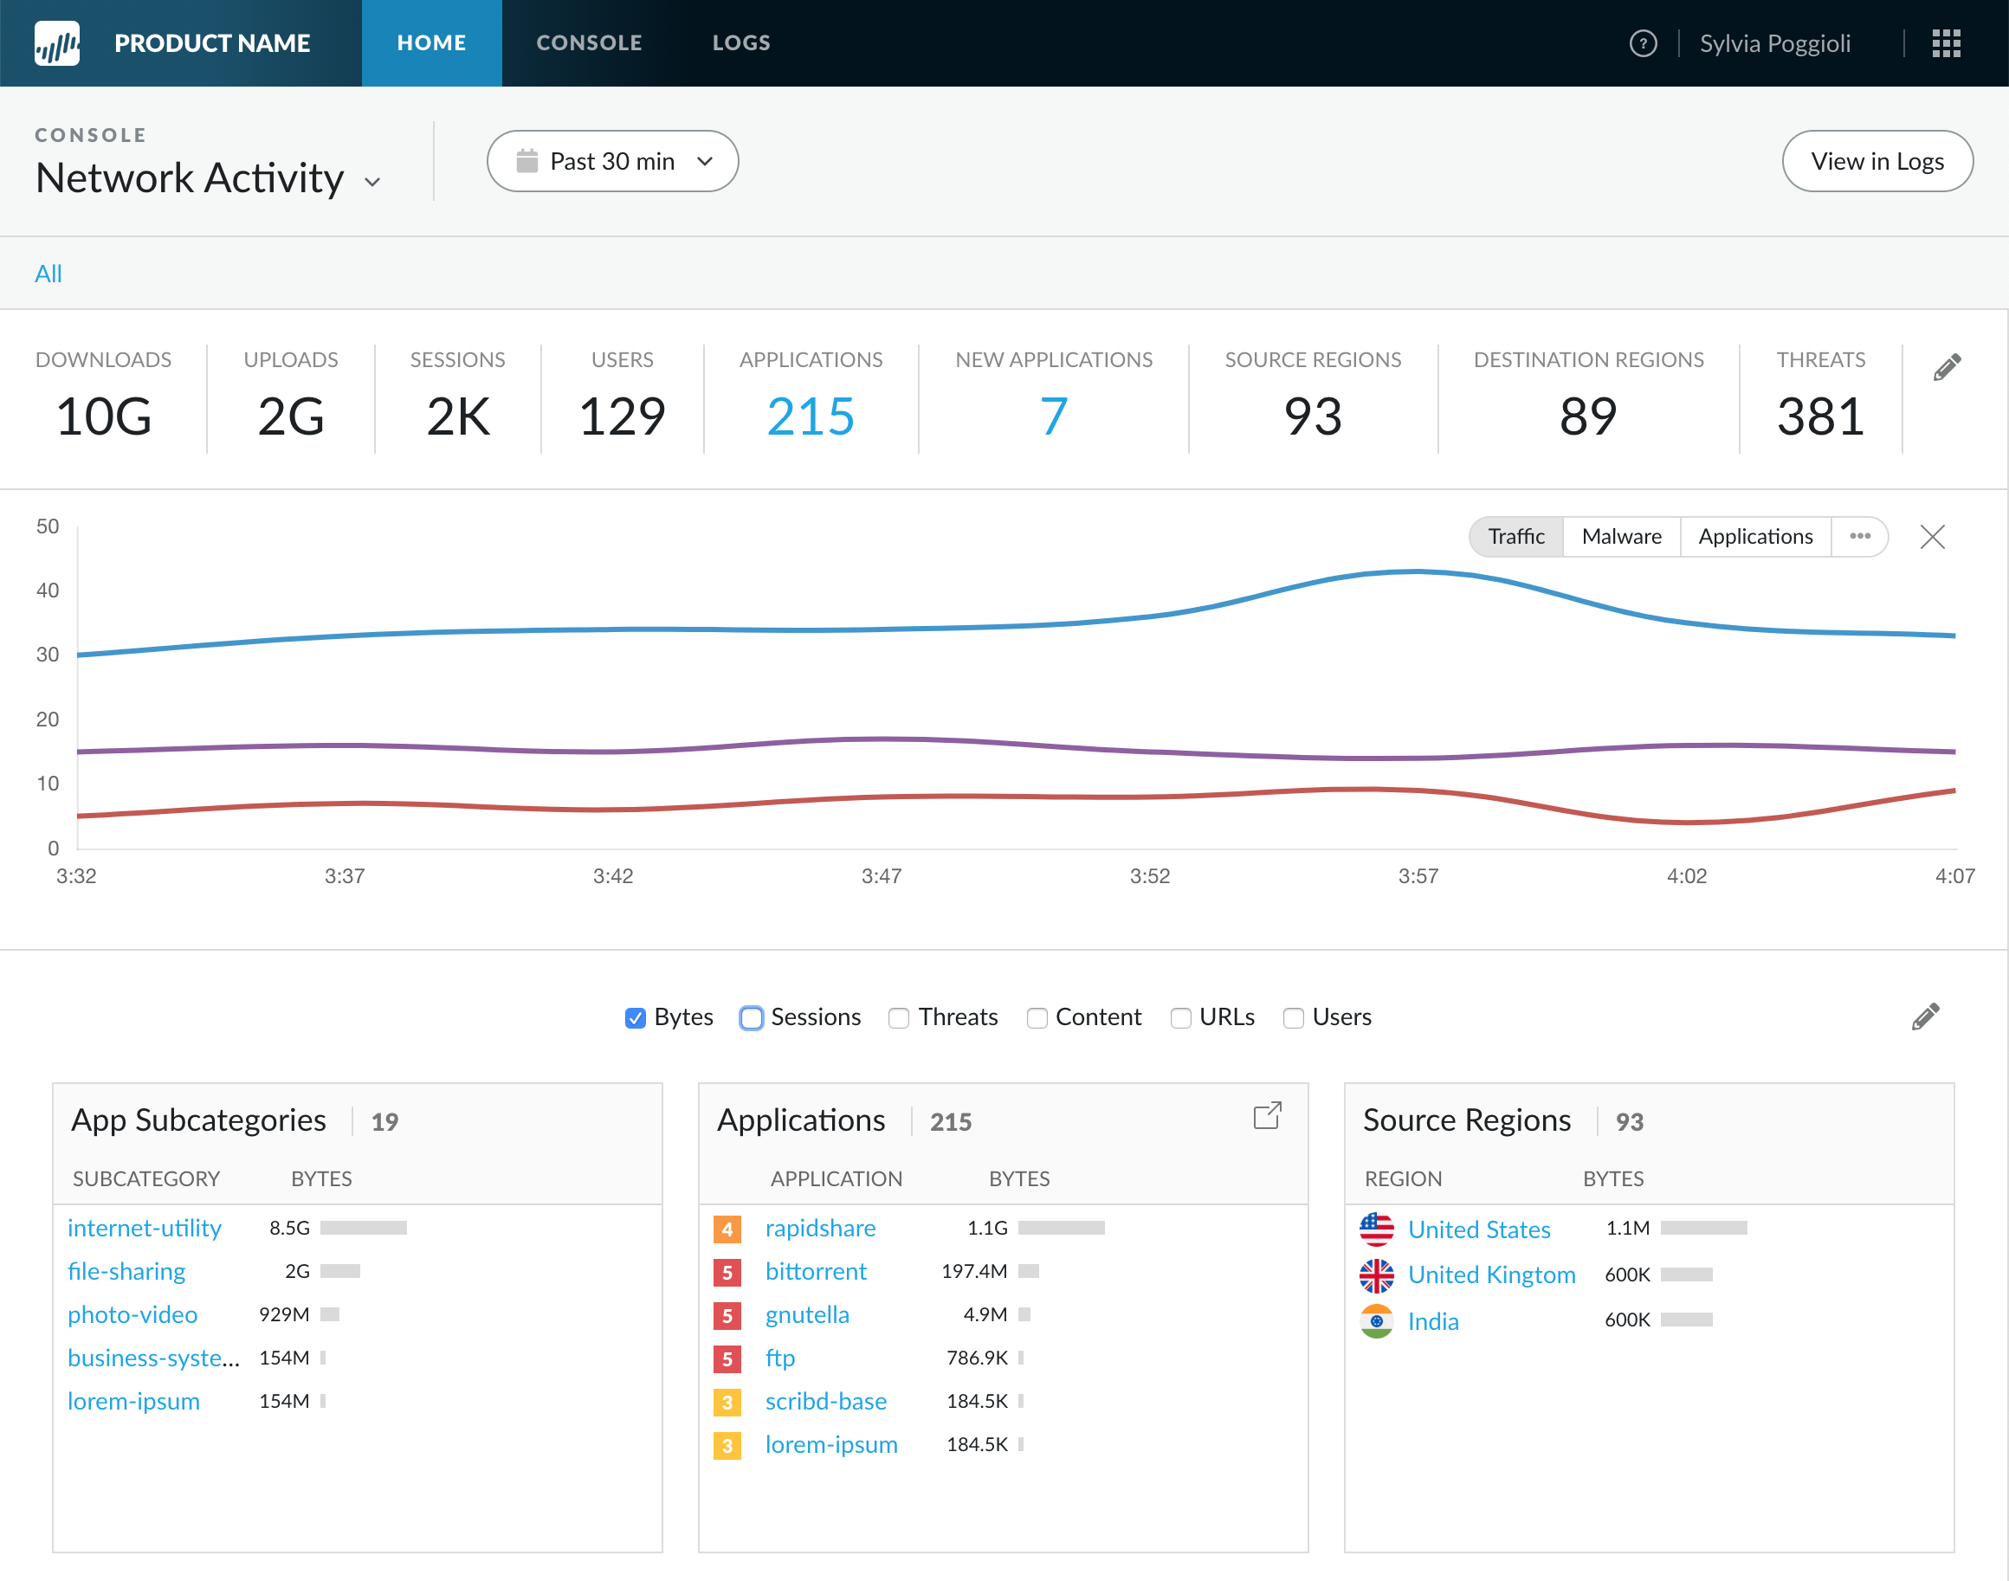Screen dimensions: 2009x1581
Task: Close the chart with the X icon
Action: 1932,537
